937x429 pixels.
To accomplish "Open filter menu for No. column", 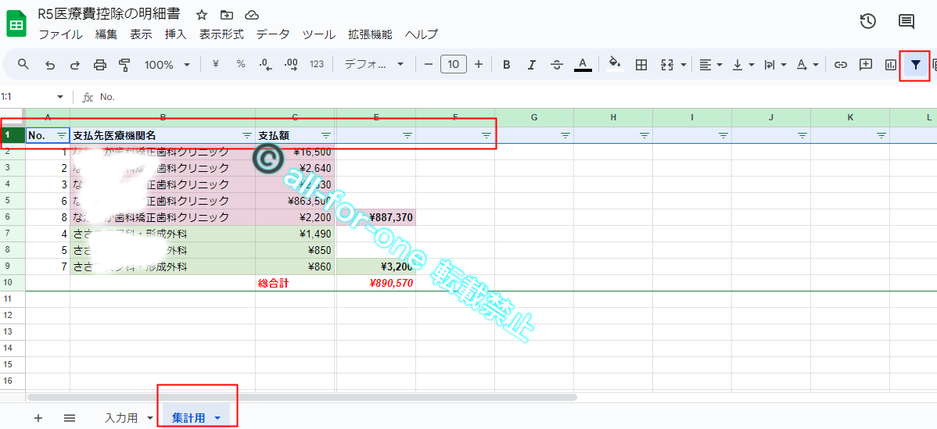I will [x=61, y=135].
